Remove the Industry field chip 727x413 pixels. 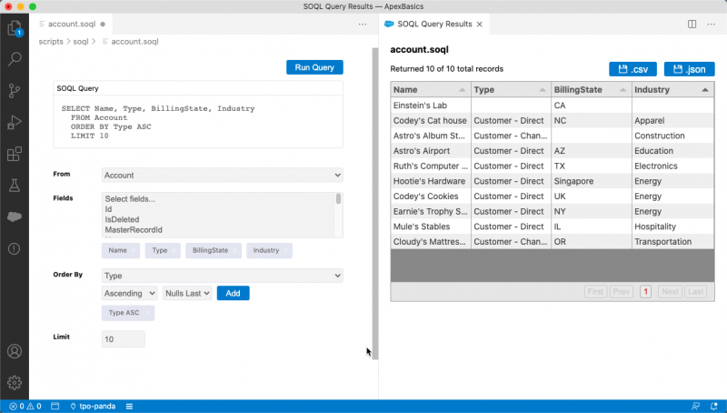285,250
